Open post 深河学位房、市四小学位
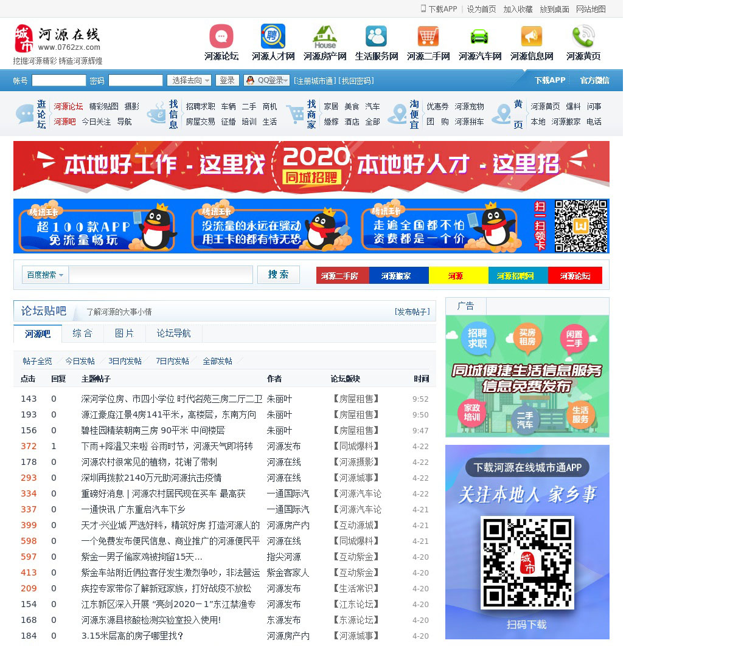Viewport: 730px width, 646px height. coord(172,399)
